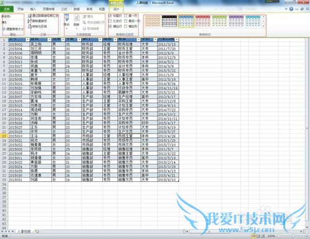The height and width of the screenshot is (239, 310).
Task: Apply the blue table style thumbnail
Action: click(186, 21)
